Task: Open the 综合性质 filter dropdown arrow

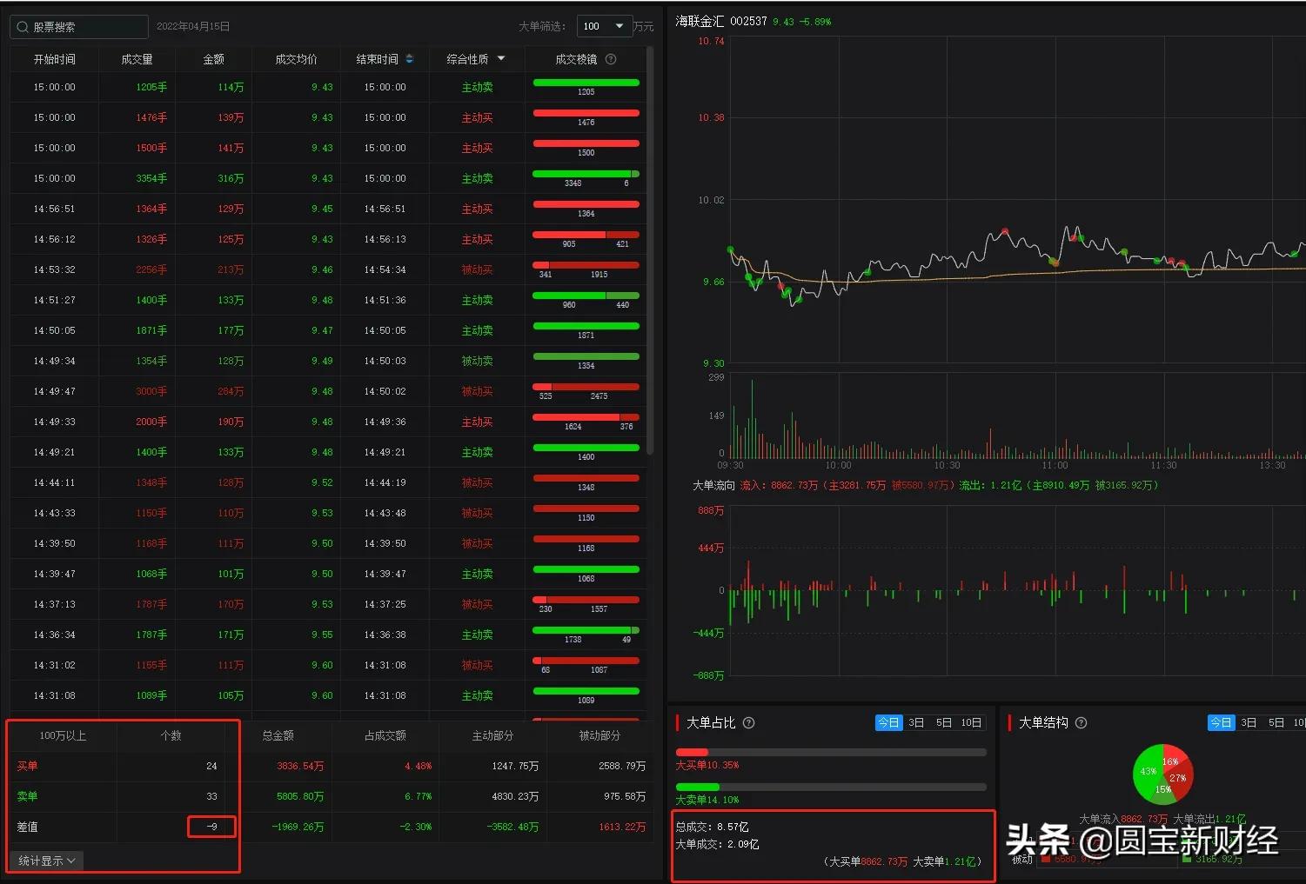Action: click(x=501, y=59)
